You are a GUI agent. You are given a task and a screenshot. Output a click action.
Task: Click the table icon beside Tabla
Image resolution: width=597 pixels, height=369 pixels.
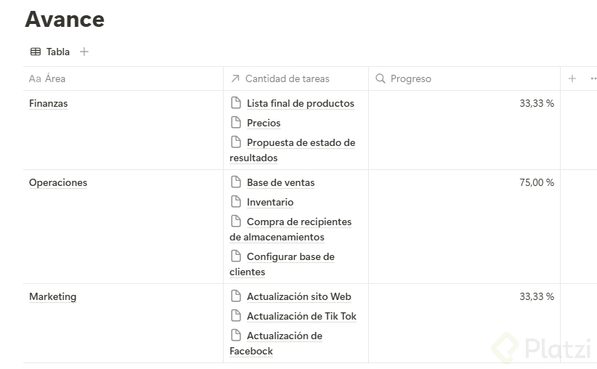pos(36,52)
